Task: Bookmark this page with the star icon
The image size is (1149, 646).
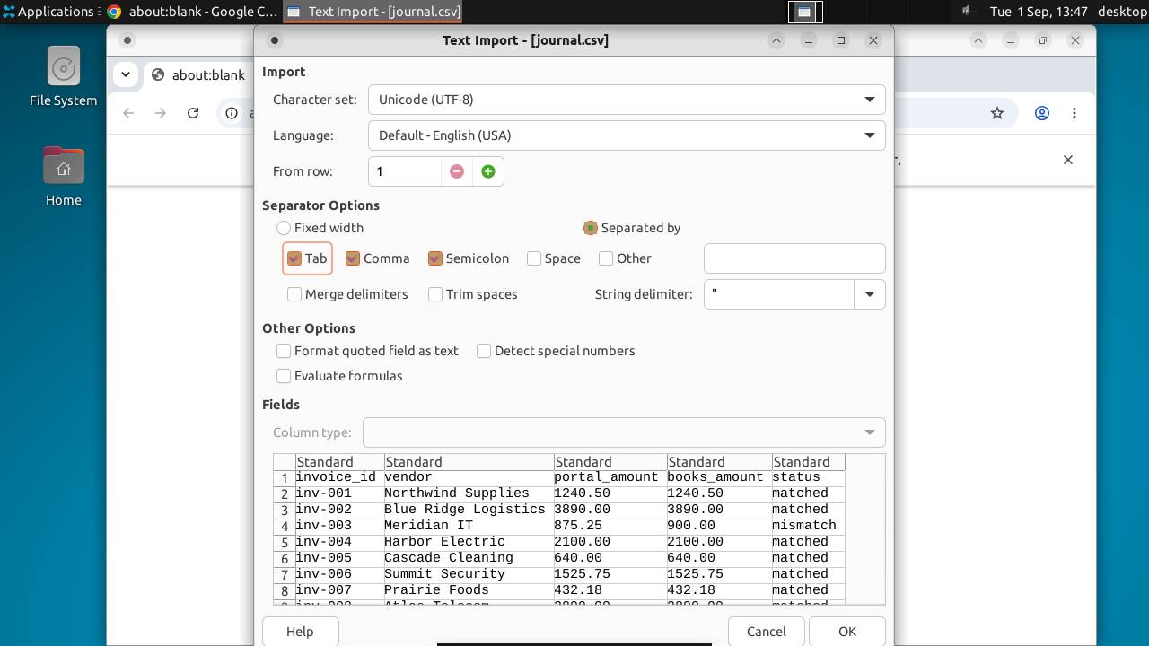Action: (x=997, y=113)
